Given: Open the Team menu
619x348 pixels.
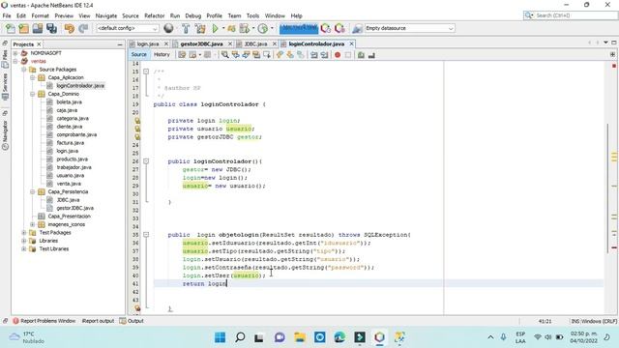Looking at the screenshot, I should (234, 15).
